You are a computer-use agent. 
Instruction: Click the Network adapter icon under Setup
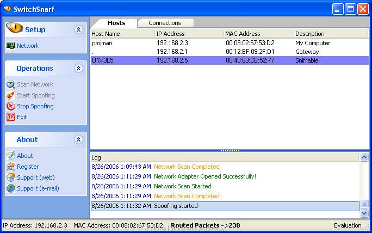[10, 46]
